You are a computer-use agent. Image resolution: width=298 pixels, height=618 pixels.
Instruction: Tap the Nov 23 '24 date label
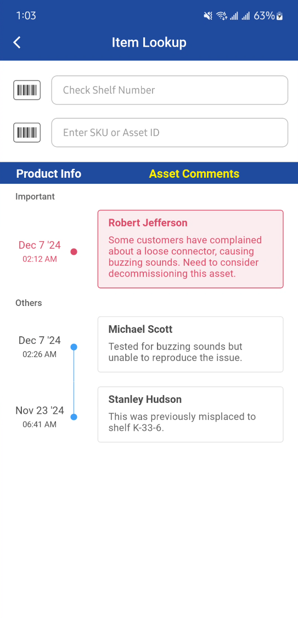(40, 411)
